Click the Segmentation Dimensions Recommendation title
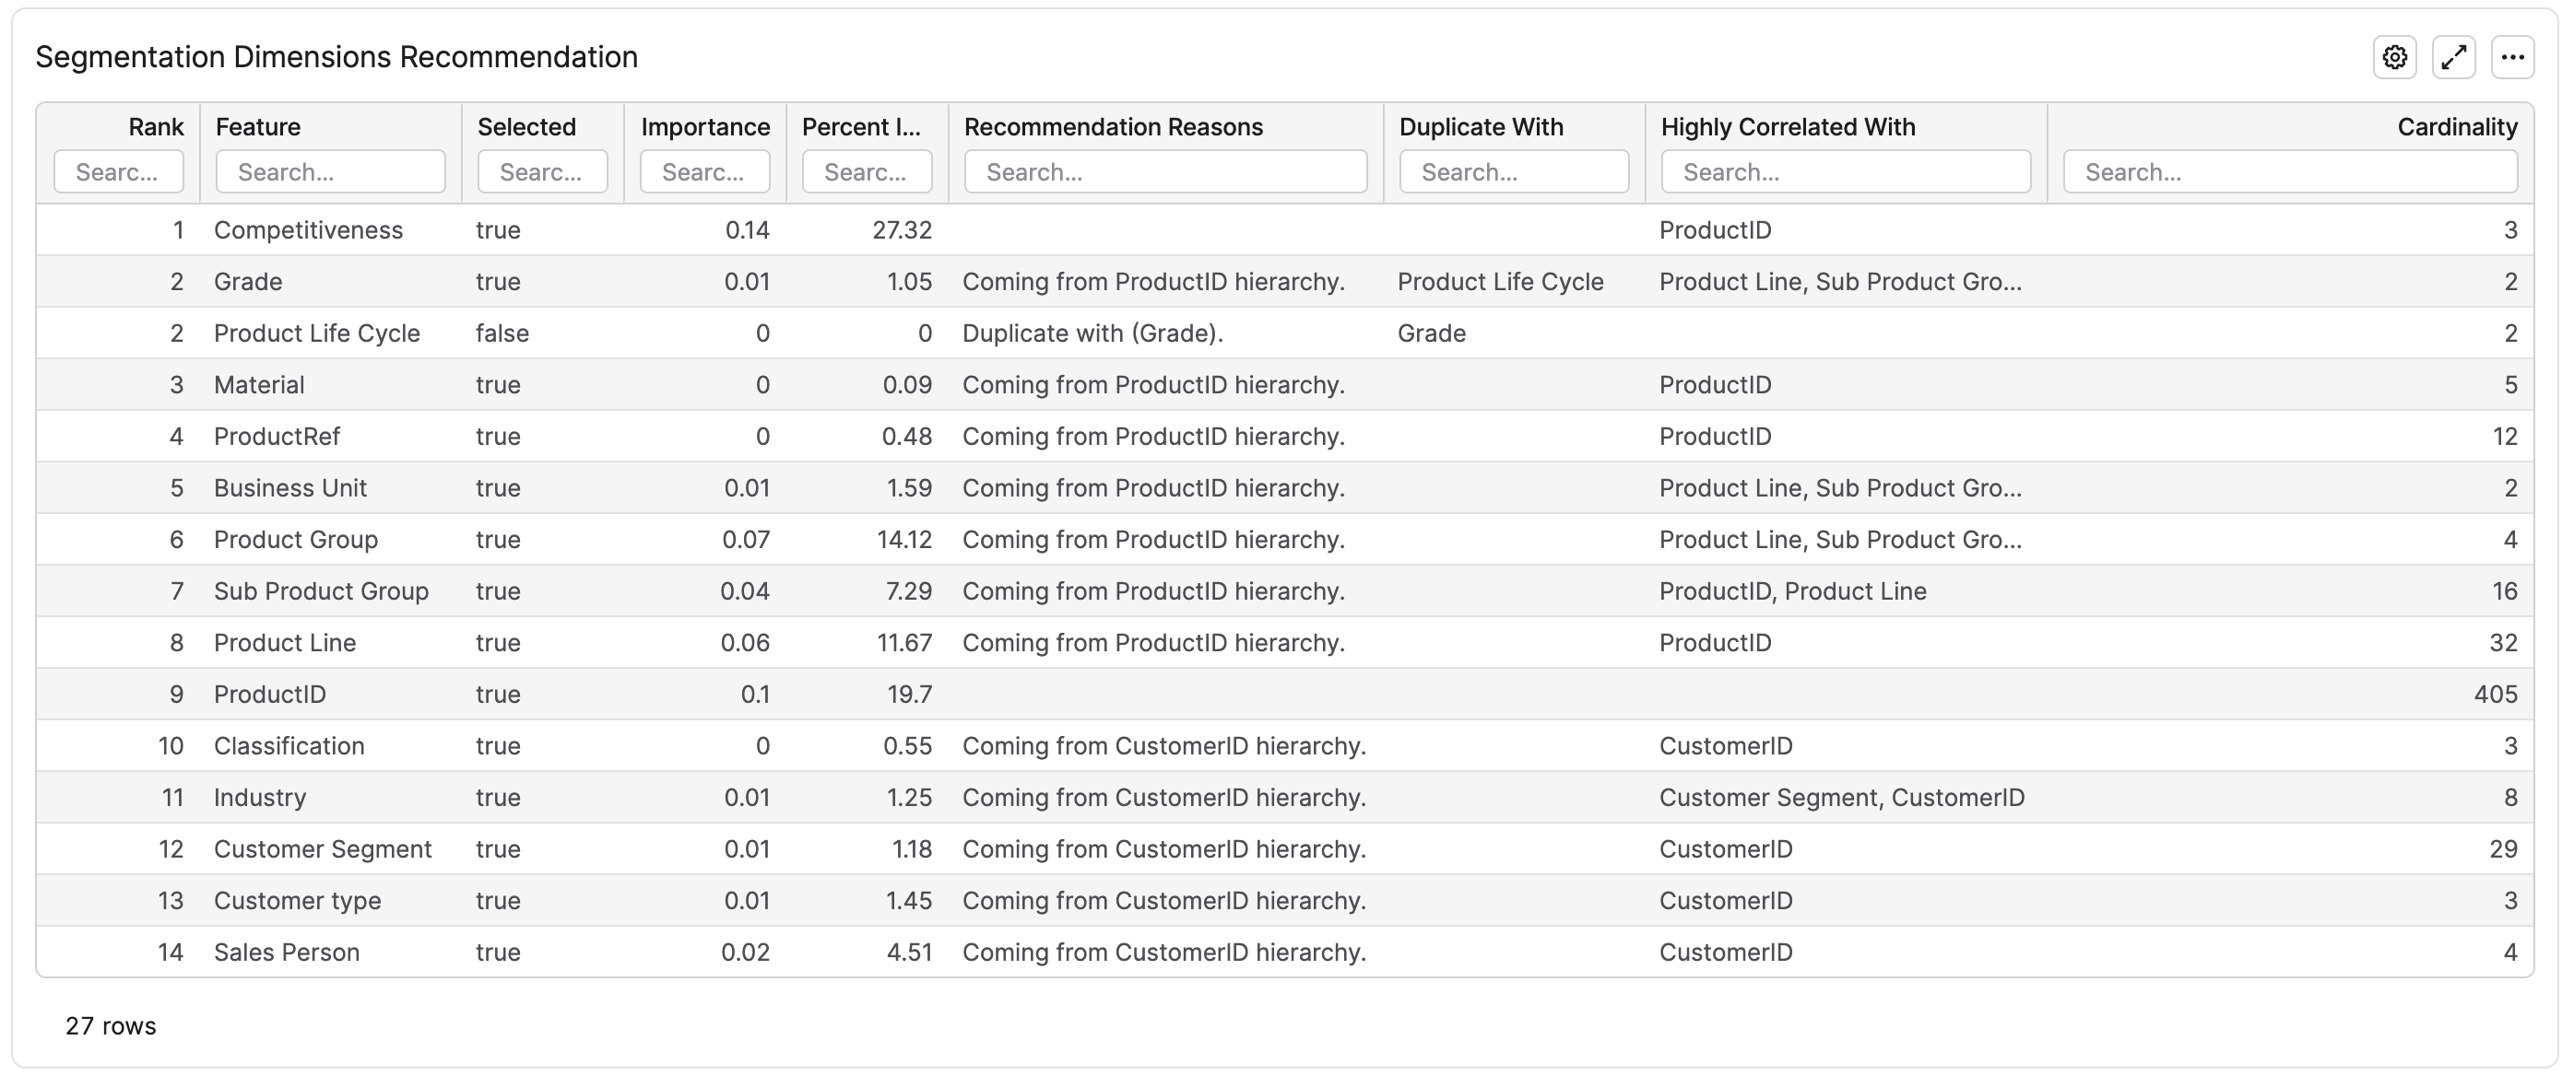The width and height of the screenshot is (2574, 1087). coord(337,56)
